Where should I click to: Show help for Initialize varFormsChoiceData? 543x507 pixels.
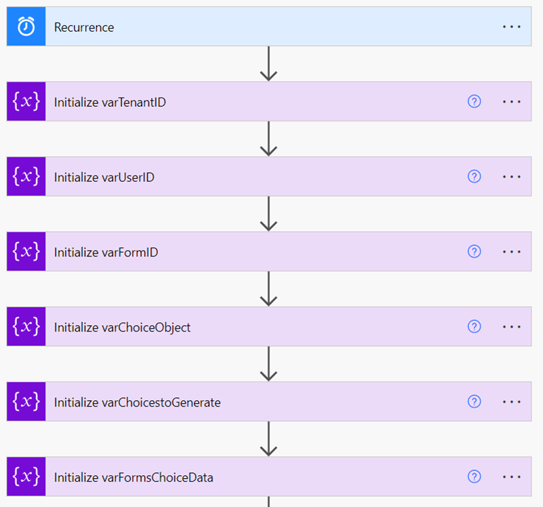pos(474,477)
